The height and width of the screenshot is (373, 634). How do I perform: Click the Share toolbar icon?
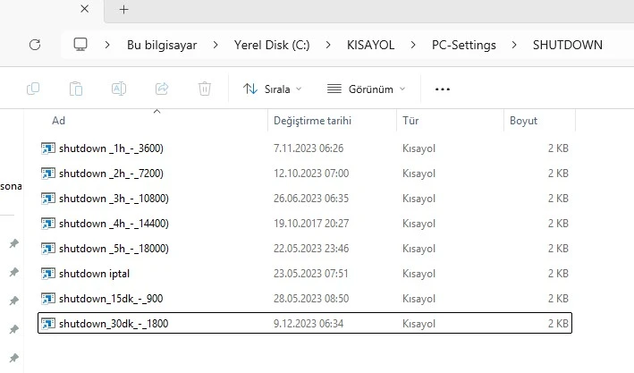pos(162,89)
